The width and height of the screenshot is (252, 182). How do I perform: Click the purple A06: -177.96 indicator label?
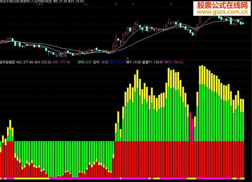coord(61,62)
